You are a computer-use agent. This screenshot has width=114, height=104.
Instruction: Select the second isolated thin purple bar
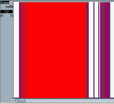pos(99,50)
